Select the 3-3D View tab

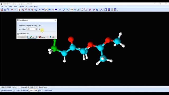tap(33, 91)
